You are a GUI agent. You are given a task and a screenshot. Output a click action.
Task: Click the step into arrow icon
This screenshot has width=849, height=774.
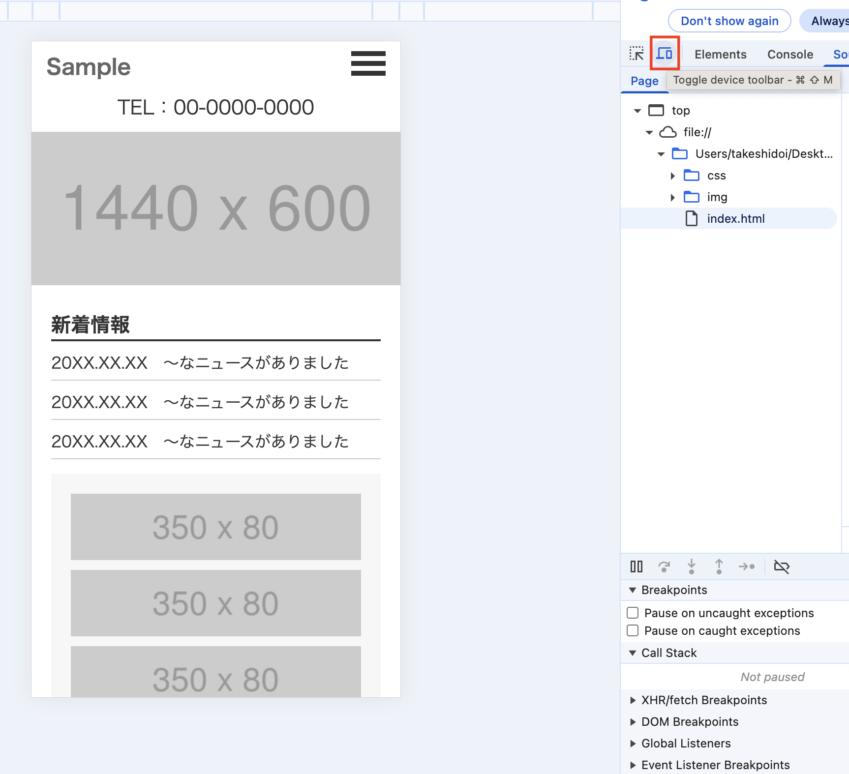[x=692, y=566]
